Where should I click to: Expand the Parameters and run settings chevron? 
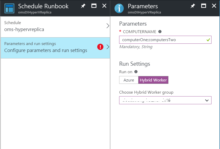pos(108,47)
